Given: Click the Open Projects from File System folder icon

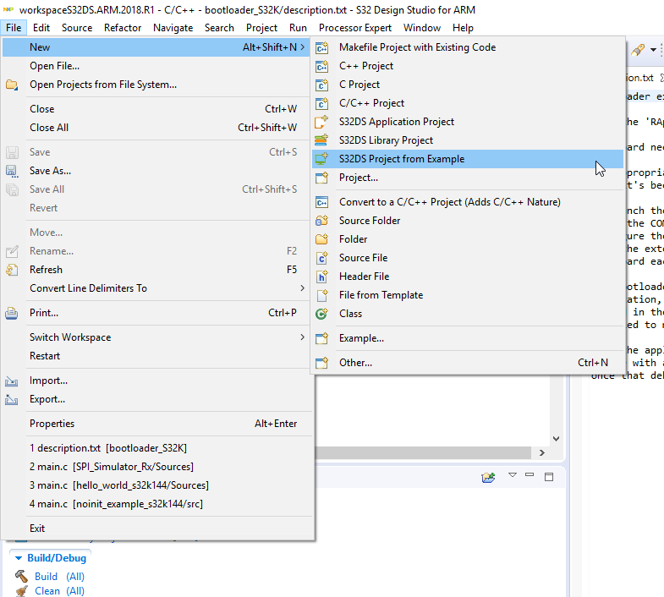Looking at the screenshot, I should point(12,85).
